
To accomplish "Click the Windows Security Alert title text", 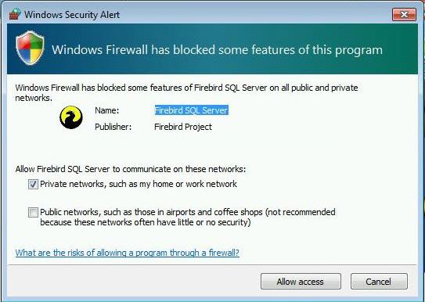I will (72, 15).
